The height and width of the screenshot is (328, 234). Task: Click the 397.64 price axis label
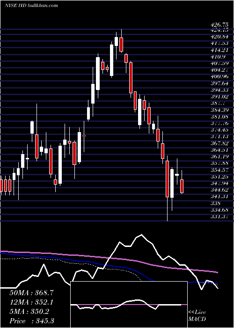[x=219, y=83]
